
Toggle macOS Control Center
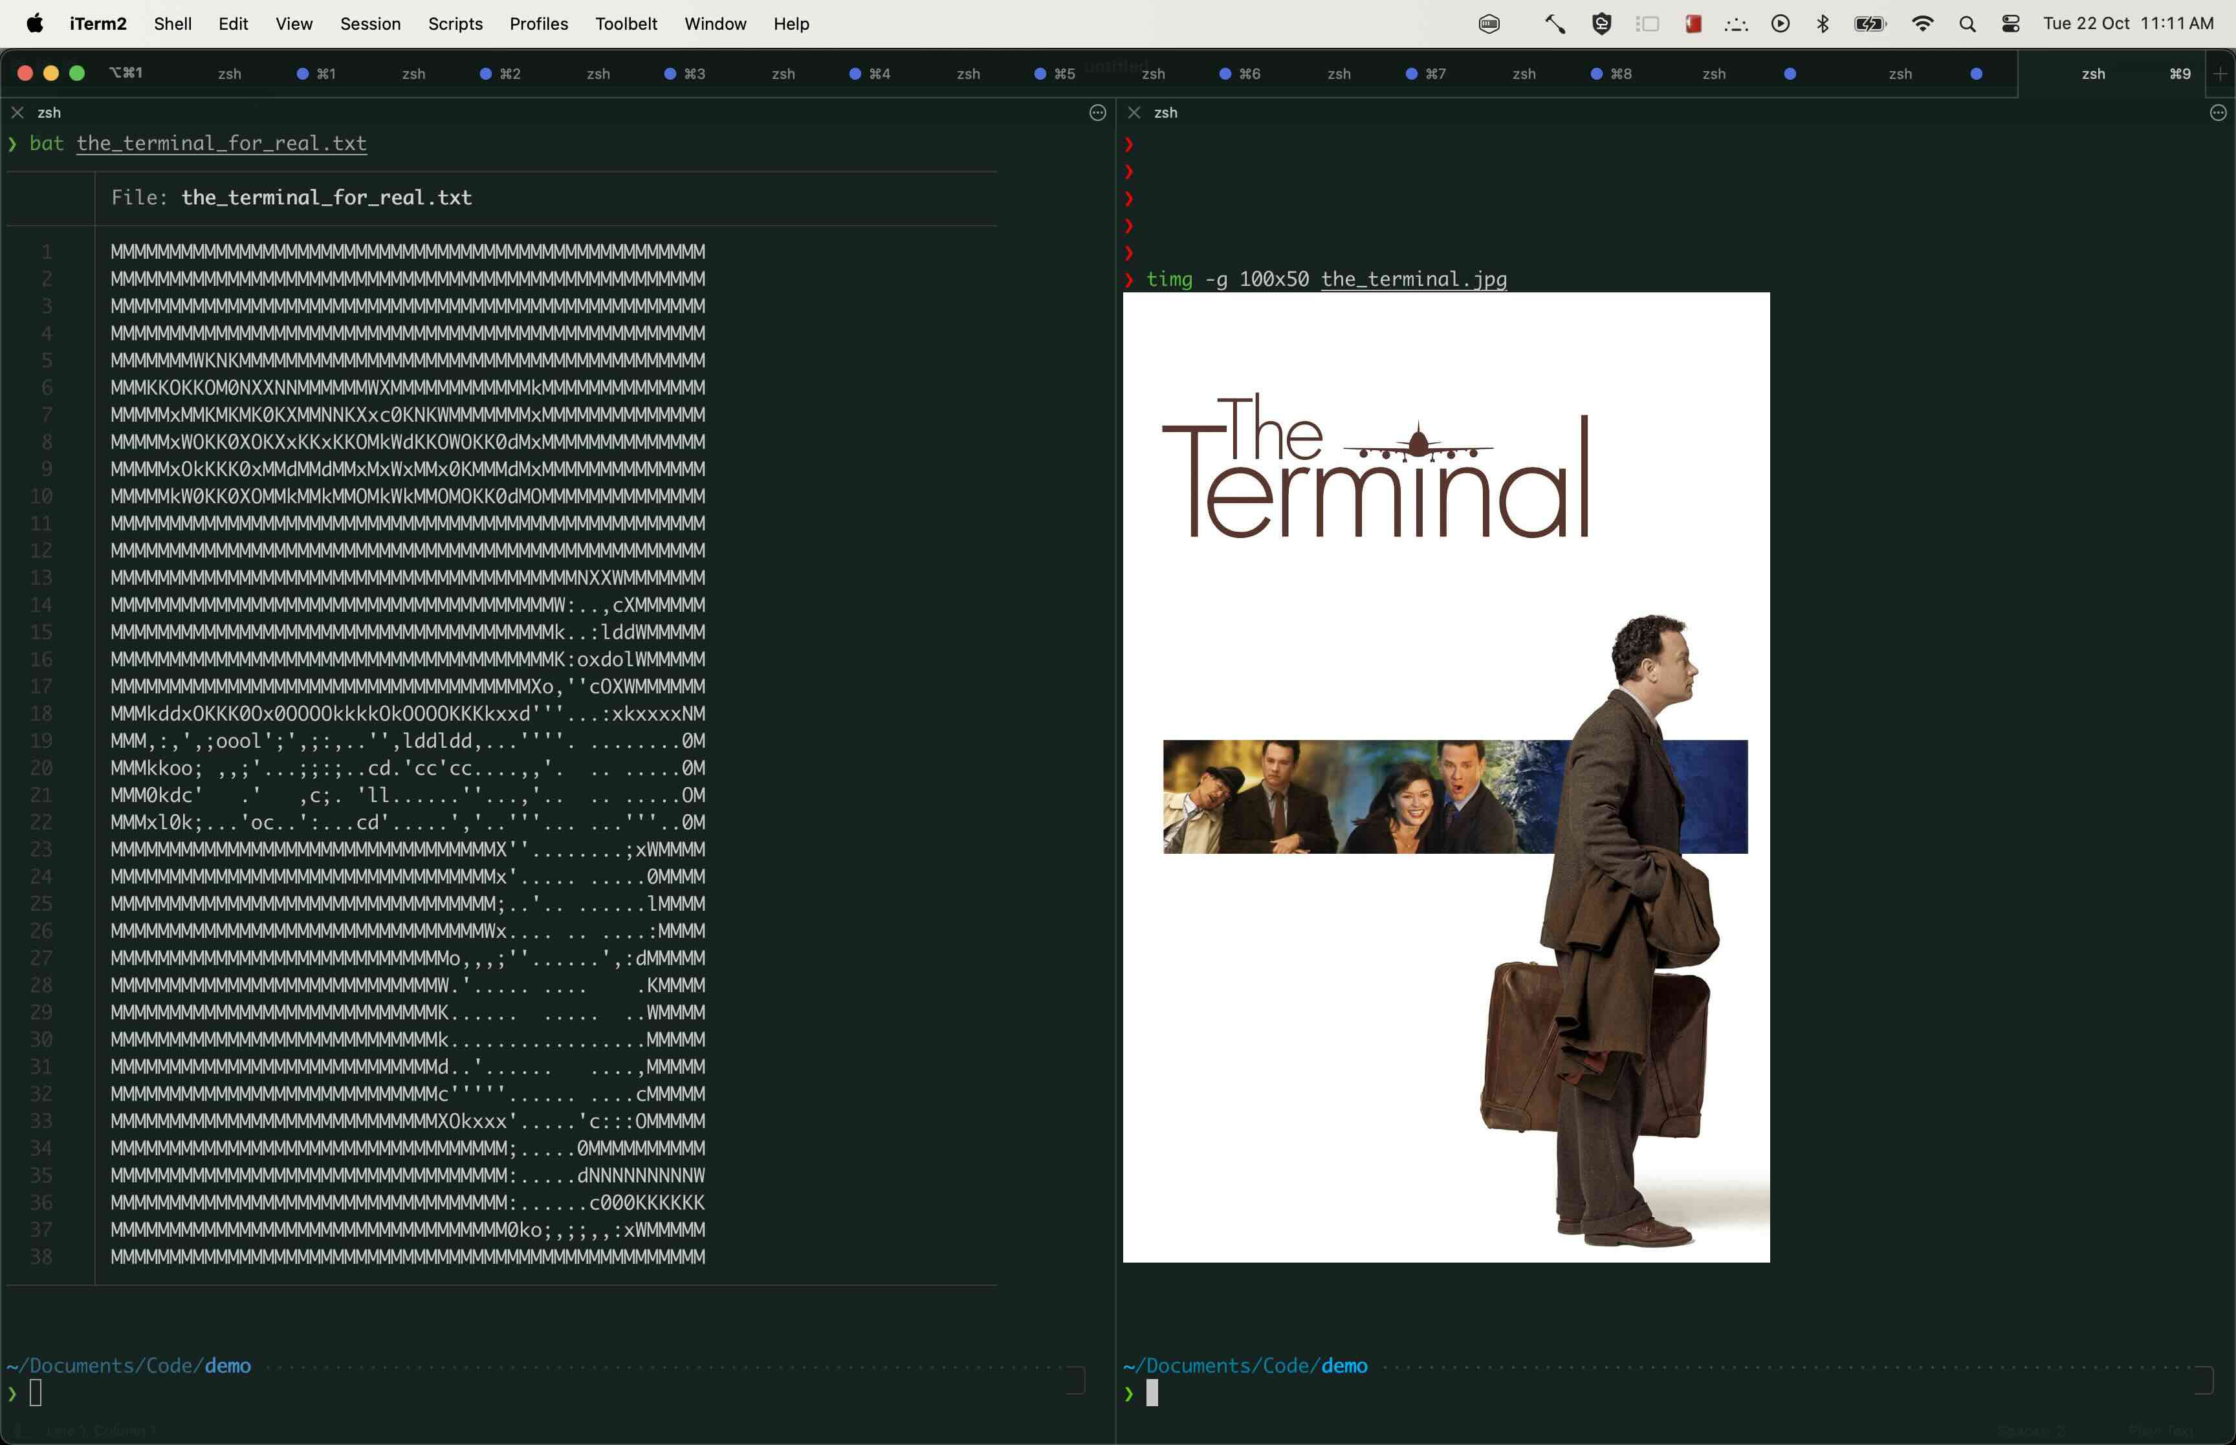2010,23
